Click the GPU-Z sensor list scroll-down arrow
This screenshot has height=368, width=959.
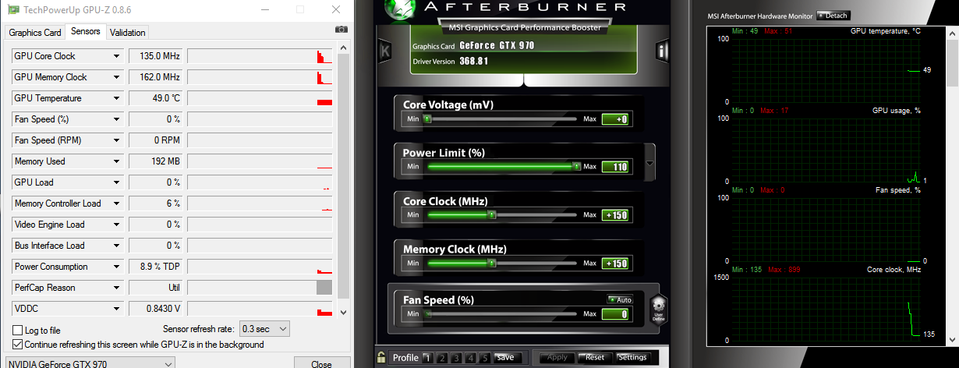pyautogui.click(x=344, y=312)
